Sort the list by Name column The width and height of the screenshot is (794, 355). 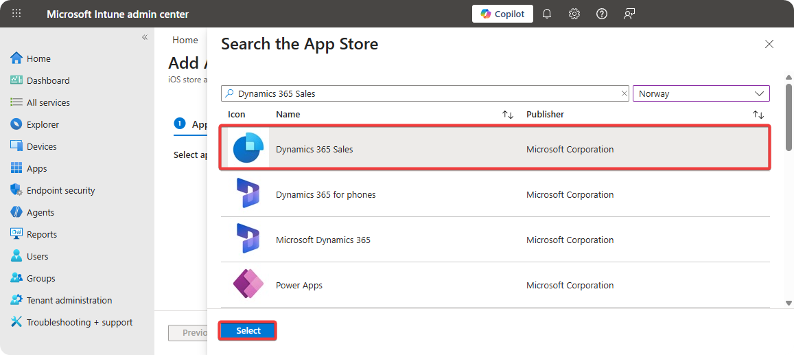[x=508, y=115]
